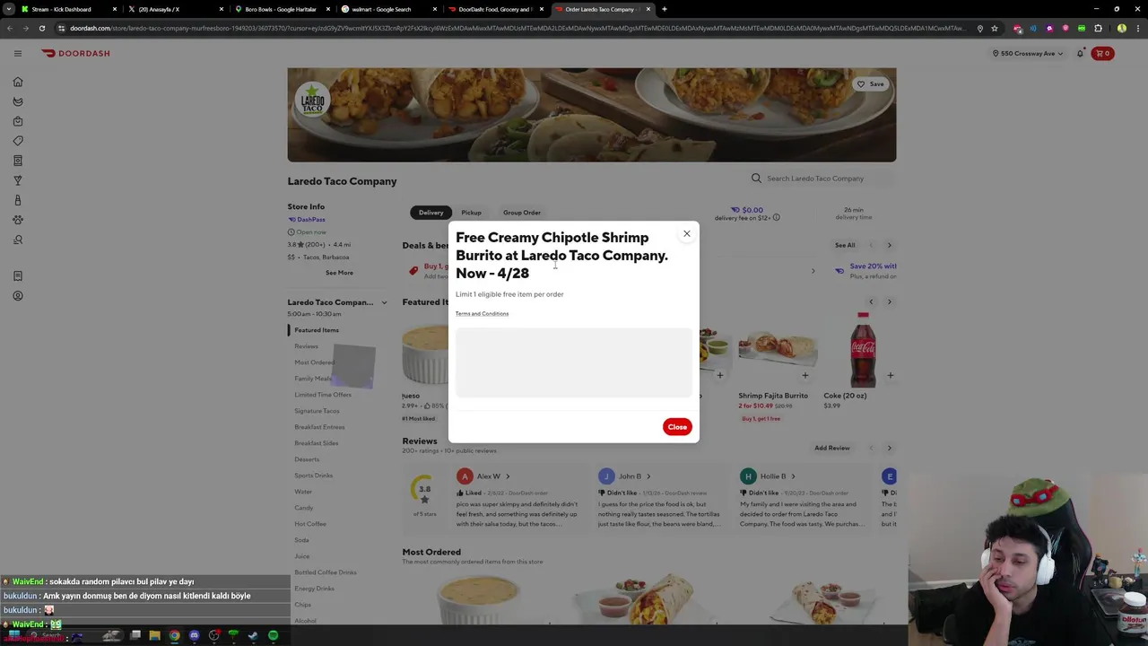Open Retail shopping bag sidebar icon
The height and width of the screenshot is (646, 1148).
(18, 121)
